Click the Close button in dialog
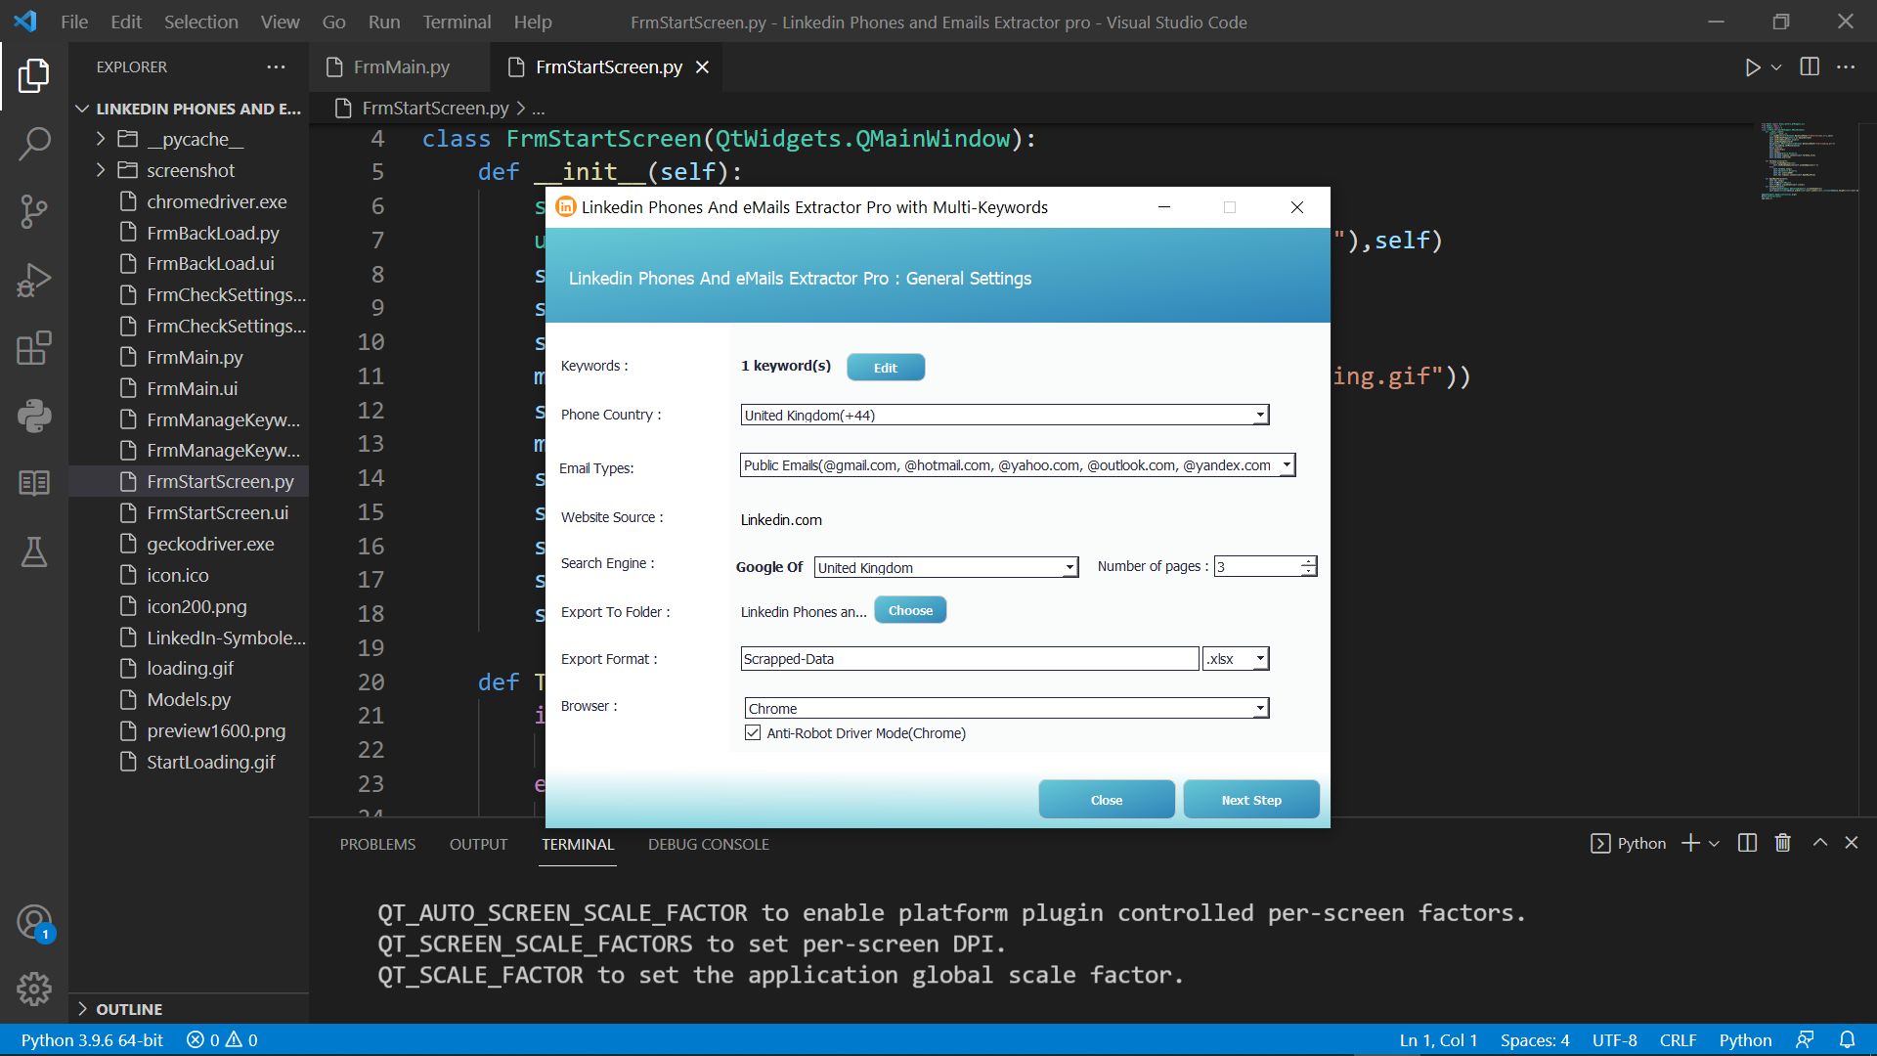The width and height of the screenshot is (1877, 1056). coord(1106,800)
